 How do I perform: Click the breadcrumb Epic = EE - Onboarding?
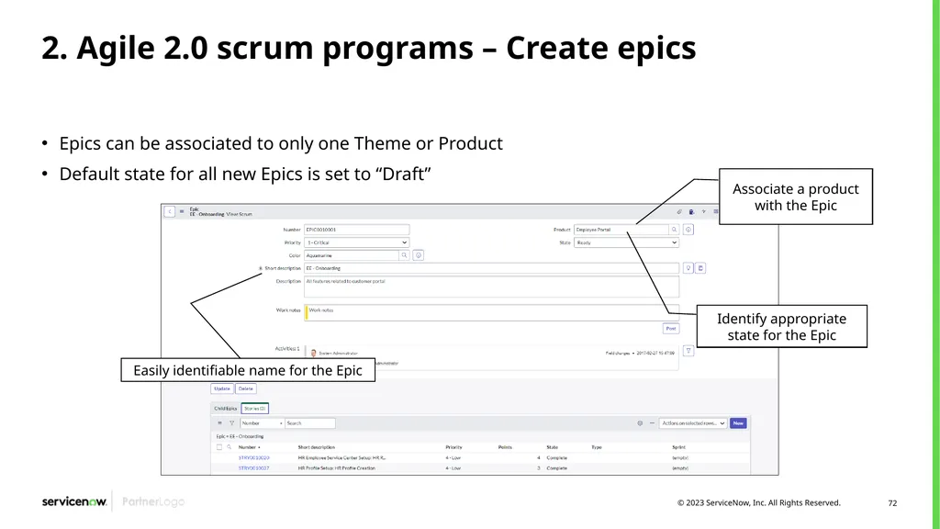pyautogui.click(x=240, y=436)
